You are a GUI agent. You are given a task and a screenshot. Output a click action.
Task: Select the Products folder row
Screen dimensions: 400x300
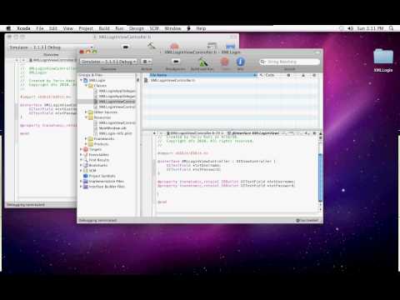[107, 144]
